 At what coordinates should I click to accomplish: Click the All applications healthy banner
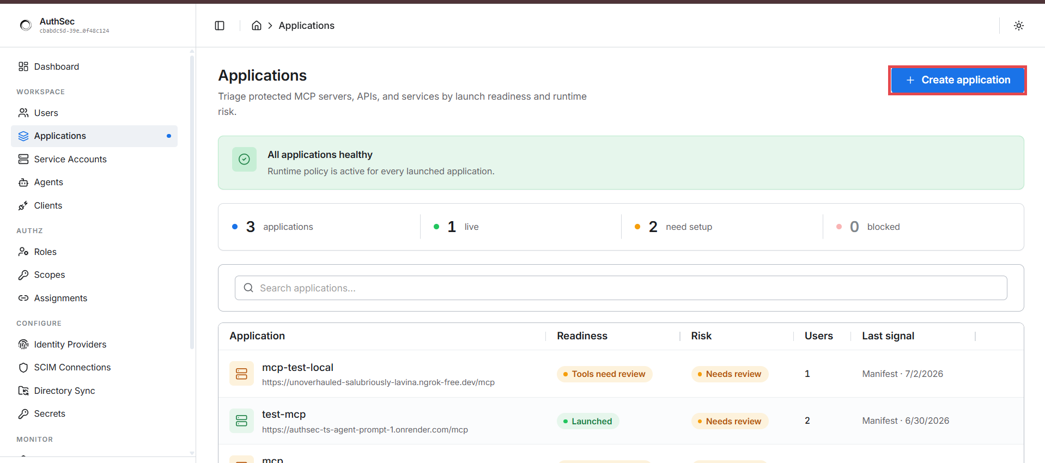pos(621,163)
